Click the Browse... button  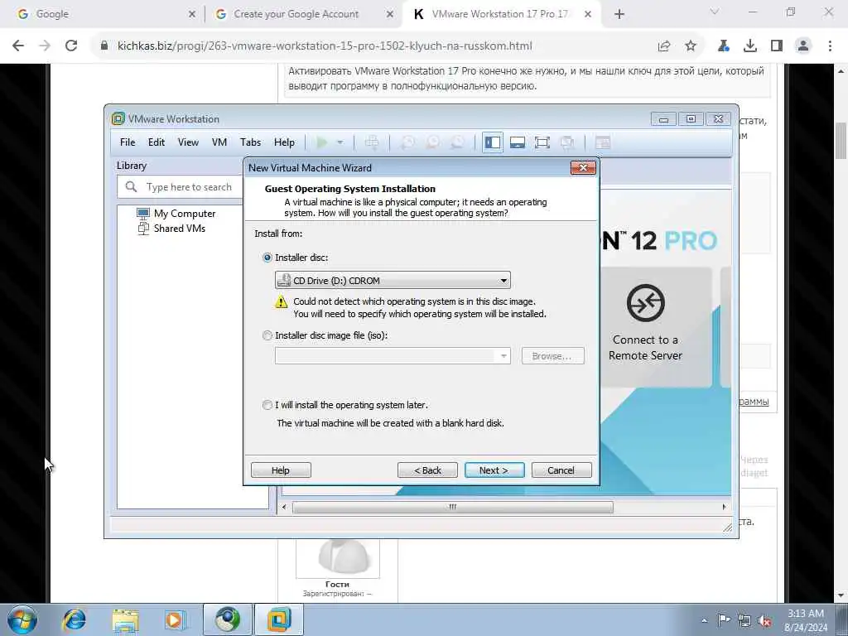(552, 356)
